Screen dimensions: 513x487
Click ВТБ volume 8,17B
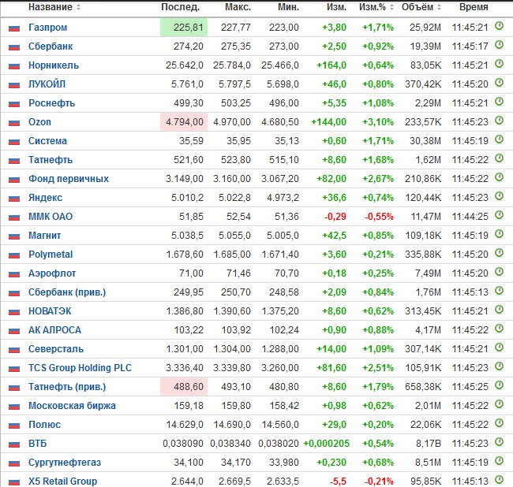(429, 444)
